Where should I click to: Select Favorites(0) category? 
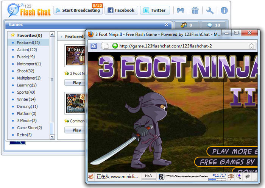click(28, 35)
